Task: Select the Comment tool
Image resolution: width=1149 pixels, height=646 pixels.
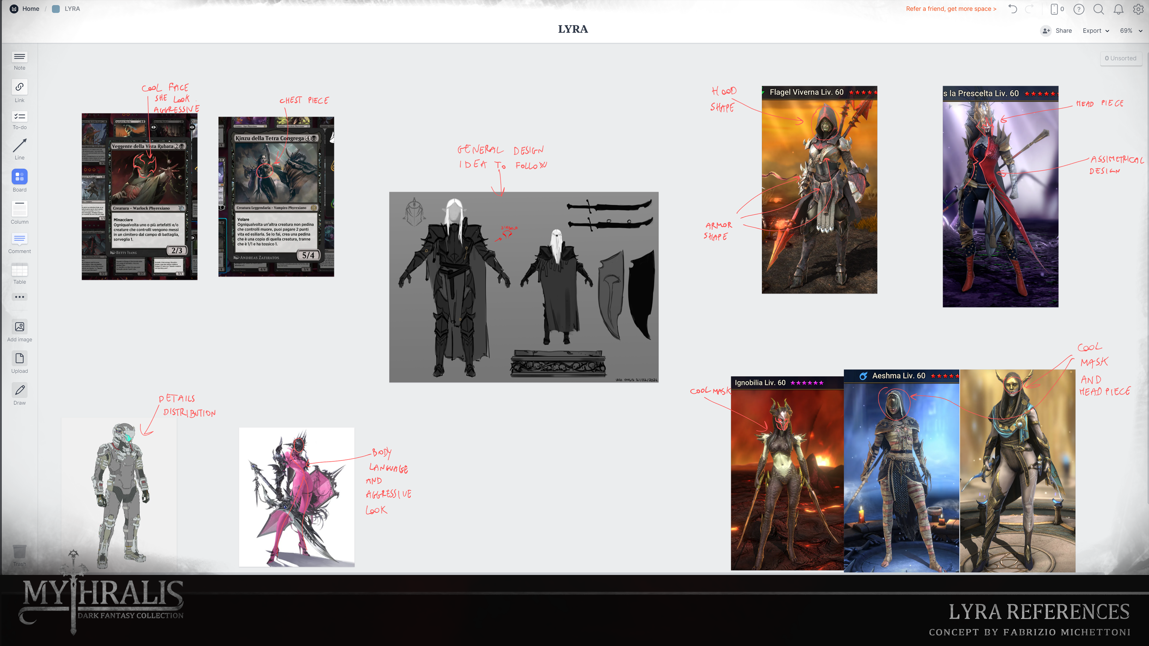Action: (19, 239)
